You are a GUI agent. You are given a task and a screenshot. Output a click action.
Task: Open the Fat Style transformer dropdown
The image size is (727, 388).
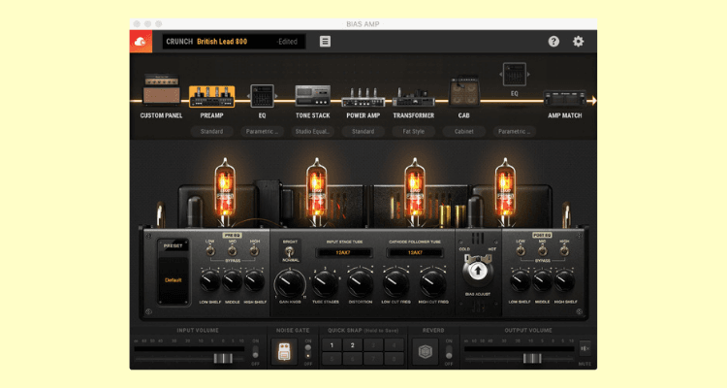coord(414,131)
